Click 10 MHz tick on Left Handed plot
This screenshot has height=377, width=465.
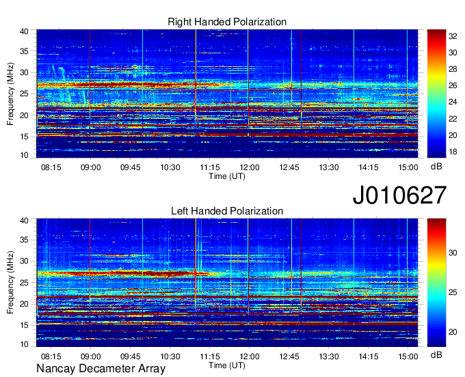pyautogui.click(x=24, y=344)
